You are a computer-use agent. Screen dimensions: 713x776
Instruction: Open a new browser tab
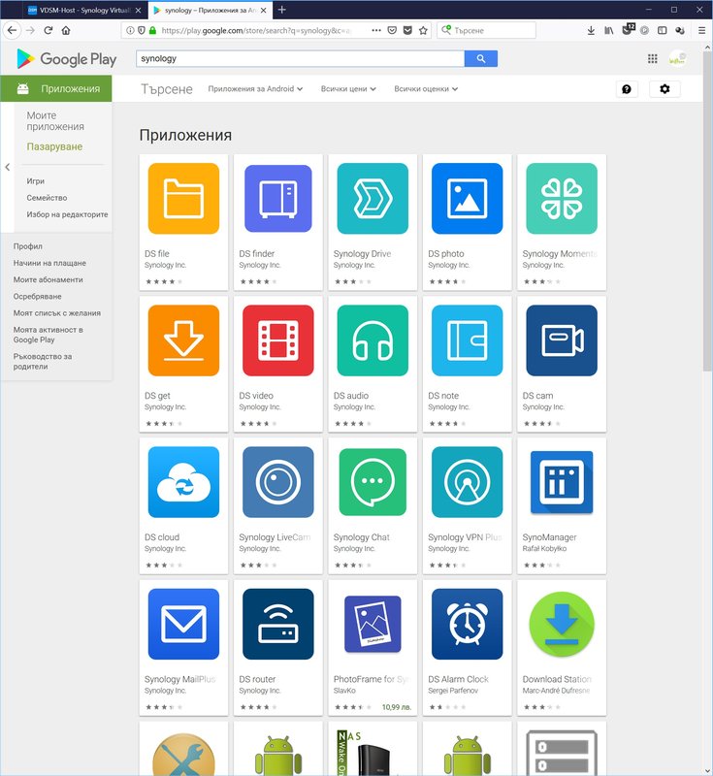pos(281,10)
